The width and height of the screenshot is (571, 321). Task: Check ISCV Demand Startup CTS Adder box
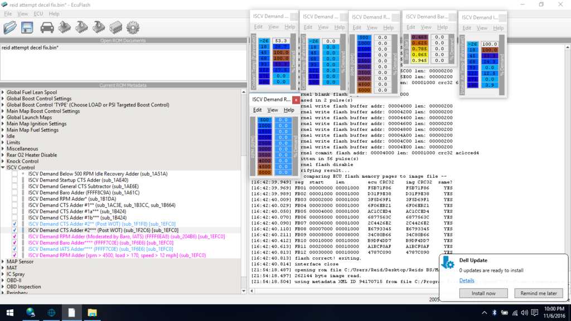click(14, 180)
